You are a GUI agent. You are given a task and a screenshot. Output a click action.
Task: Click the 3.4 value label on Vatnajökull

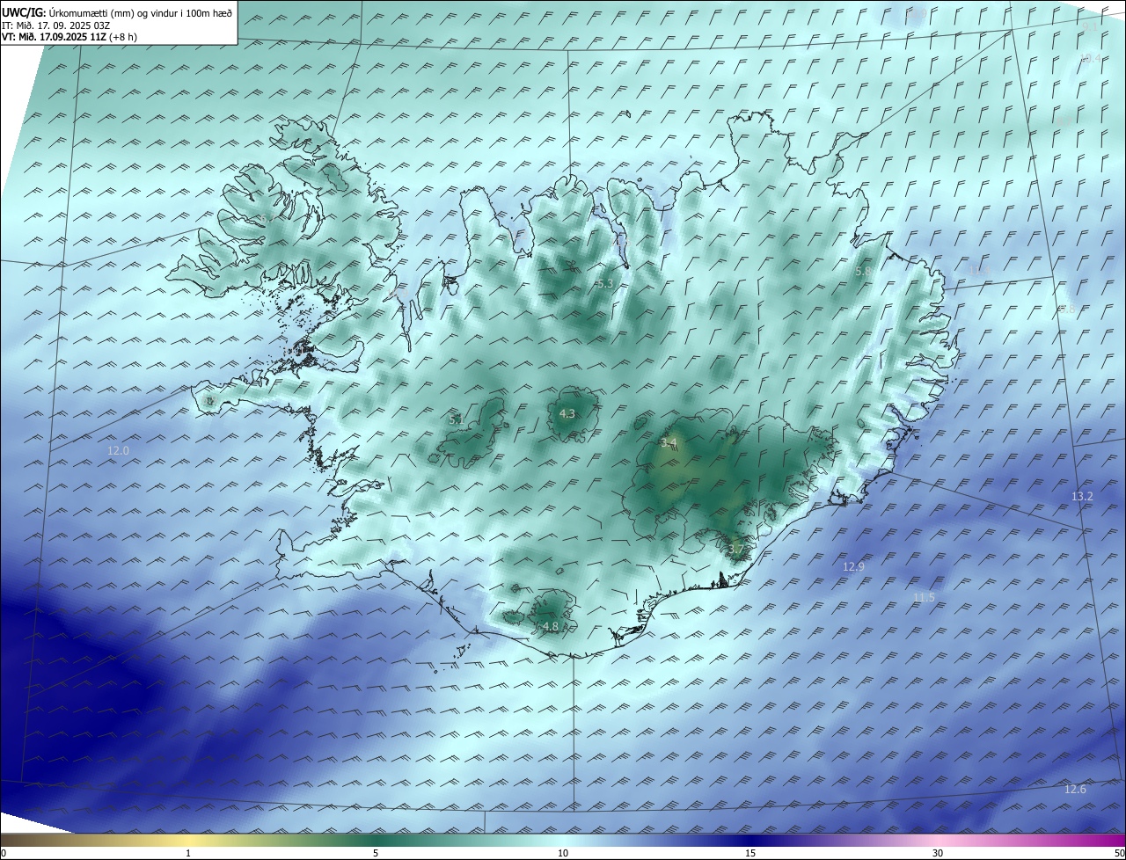[669, 443]
